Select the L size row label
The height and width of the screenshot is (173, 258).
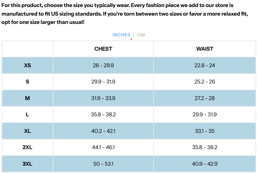coord(27,114)
